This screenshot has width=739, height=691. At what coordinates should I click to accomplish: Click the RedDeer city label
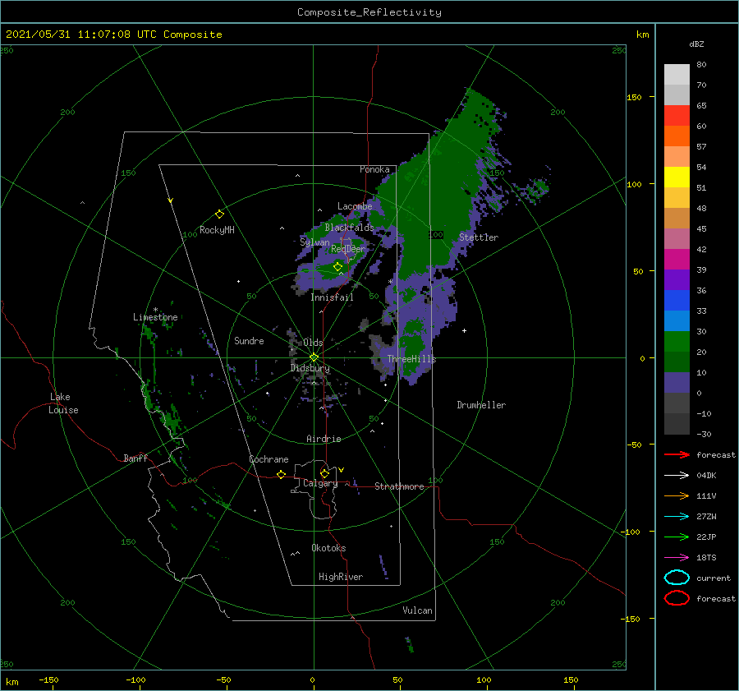click(x=348, y=249)
